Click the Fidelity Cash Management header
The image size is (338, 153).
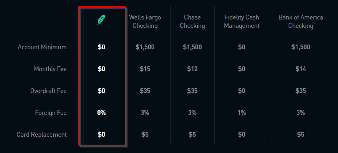pyautogui.click(x=242, y=21)
